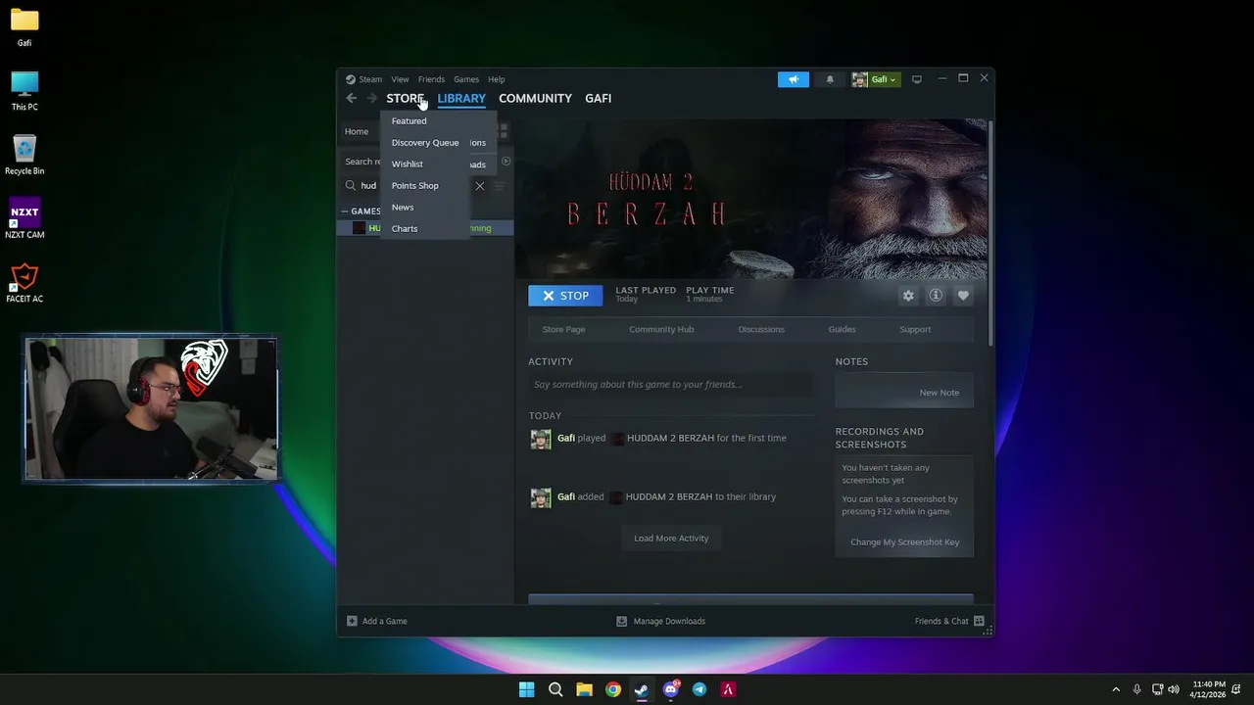Open the Gafi desktop folder
1254x705 pixels.
coord(24,27)
